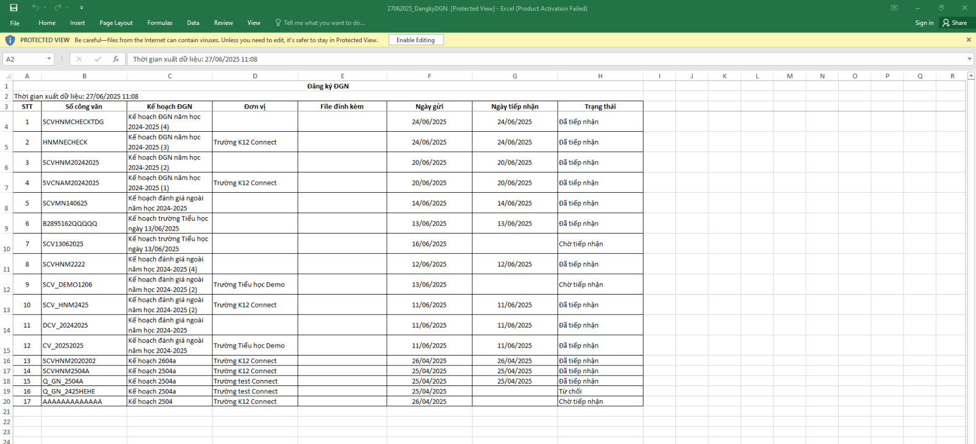Viewport: 976px width, 444px height.
Task: Expand the formula bar chevron
Action: [969, 59]
